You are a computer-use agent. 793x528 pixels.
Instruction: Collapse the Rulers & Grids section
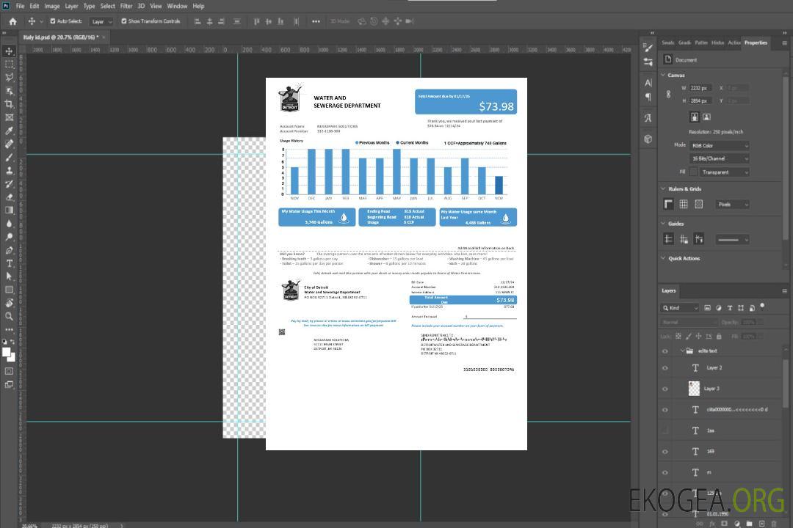point(664,188)
